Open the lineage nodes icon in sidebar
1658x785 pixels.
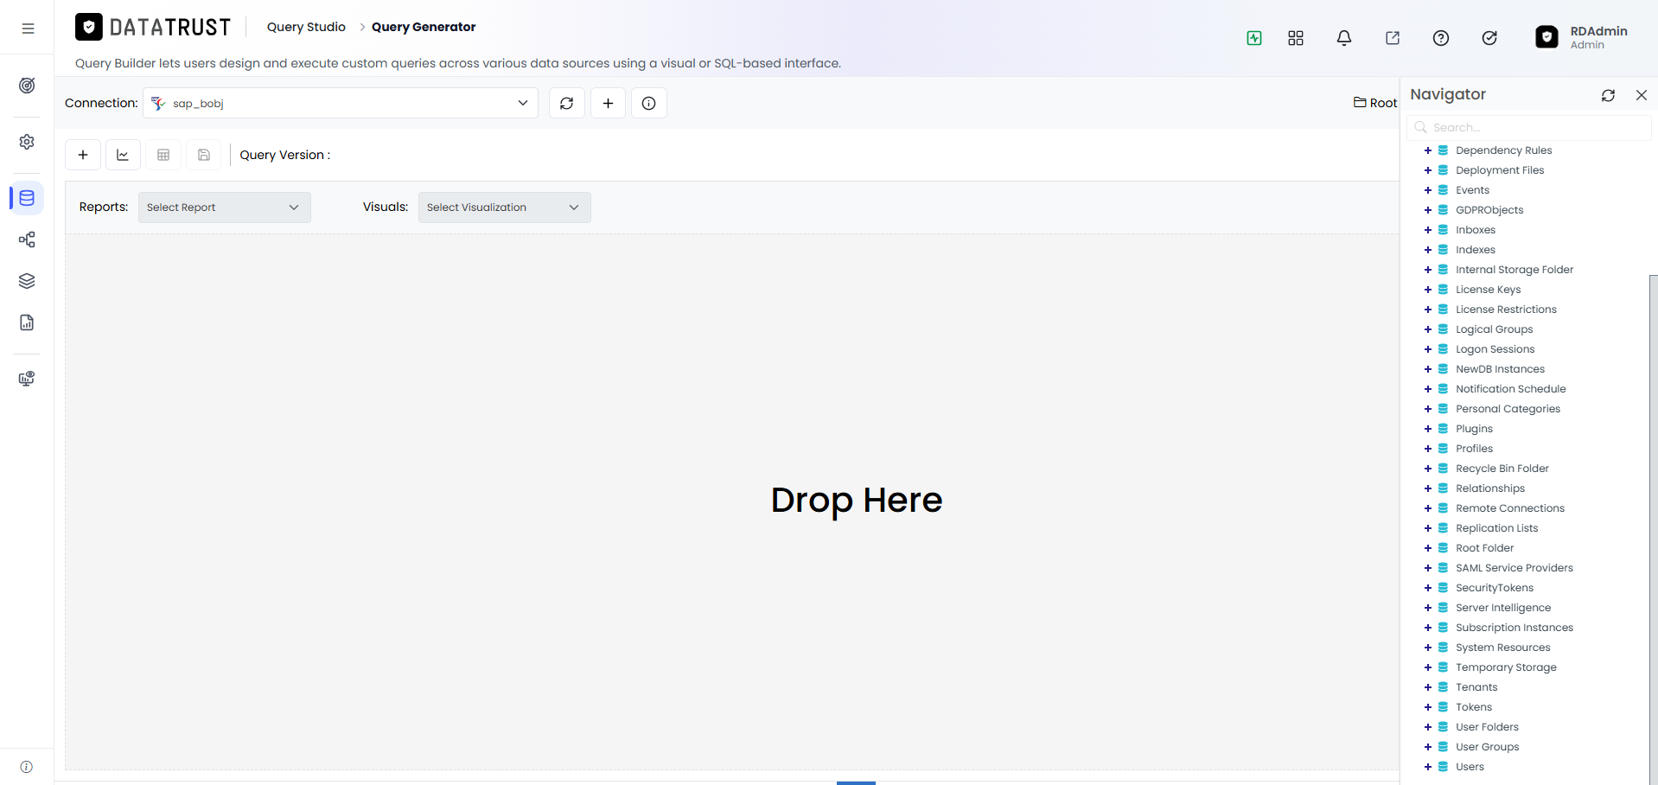pos(27,239)
